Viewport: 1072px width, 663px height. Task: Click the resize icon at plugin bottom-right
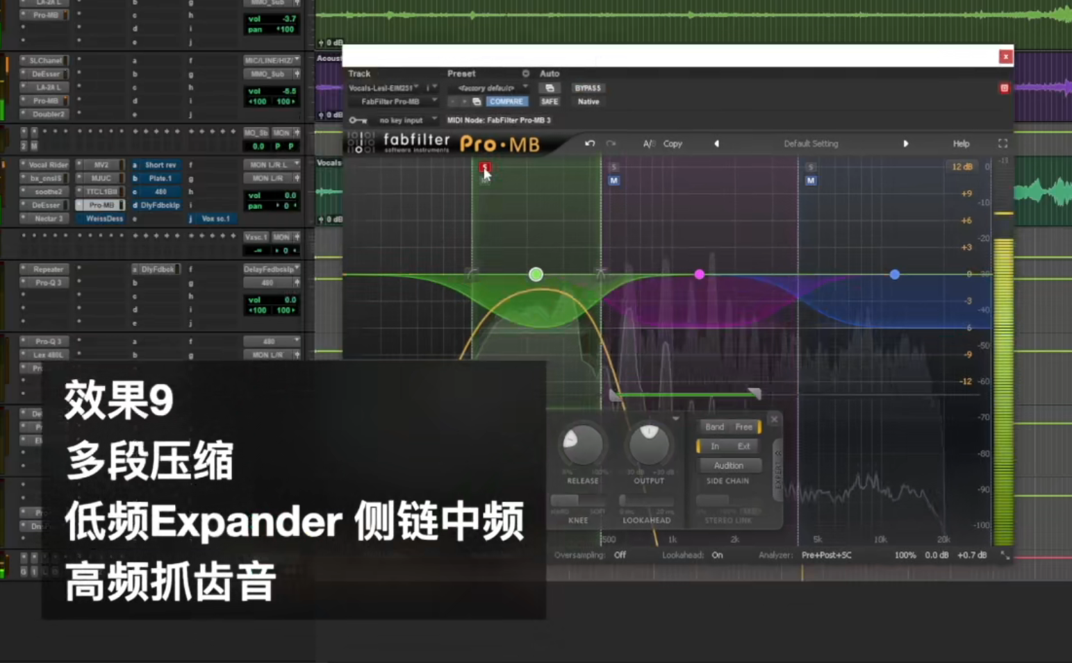[1005, 555]
